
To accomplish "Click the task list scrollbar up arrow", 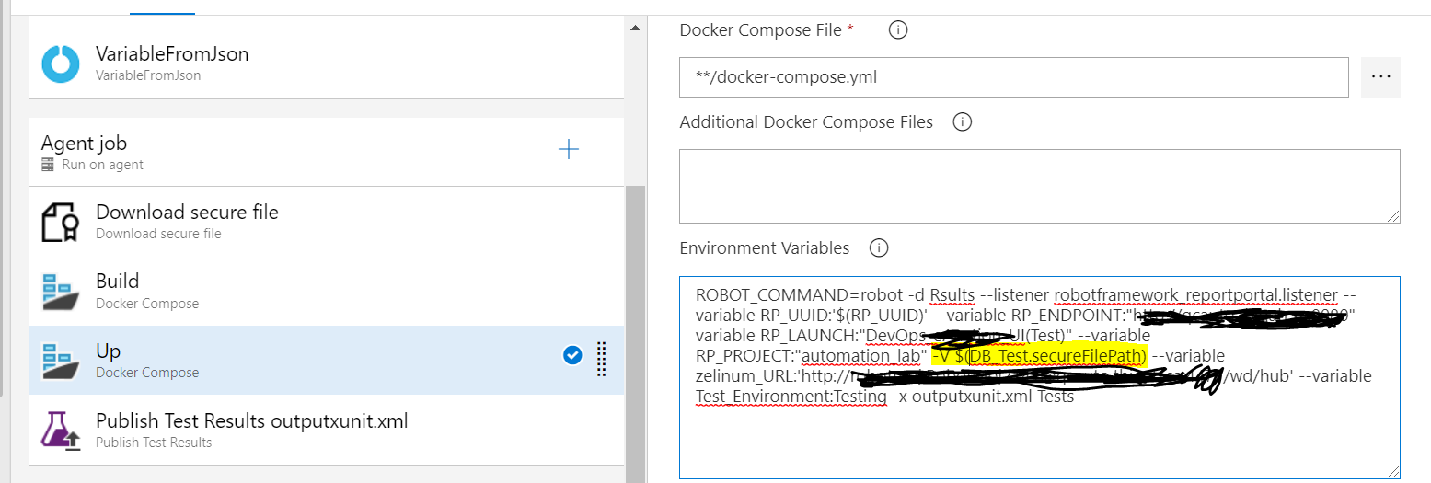I will tap(635, 29).
